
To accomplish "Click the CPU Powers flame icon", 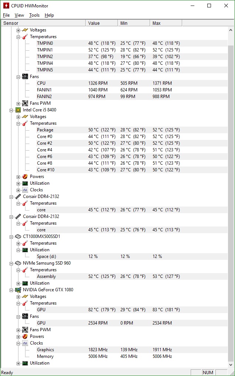I will 25,177.
